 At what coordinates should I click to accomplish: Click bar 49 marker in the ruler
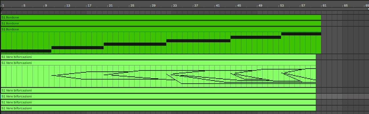click(260, 5)
